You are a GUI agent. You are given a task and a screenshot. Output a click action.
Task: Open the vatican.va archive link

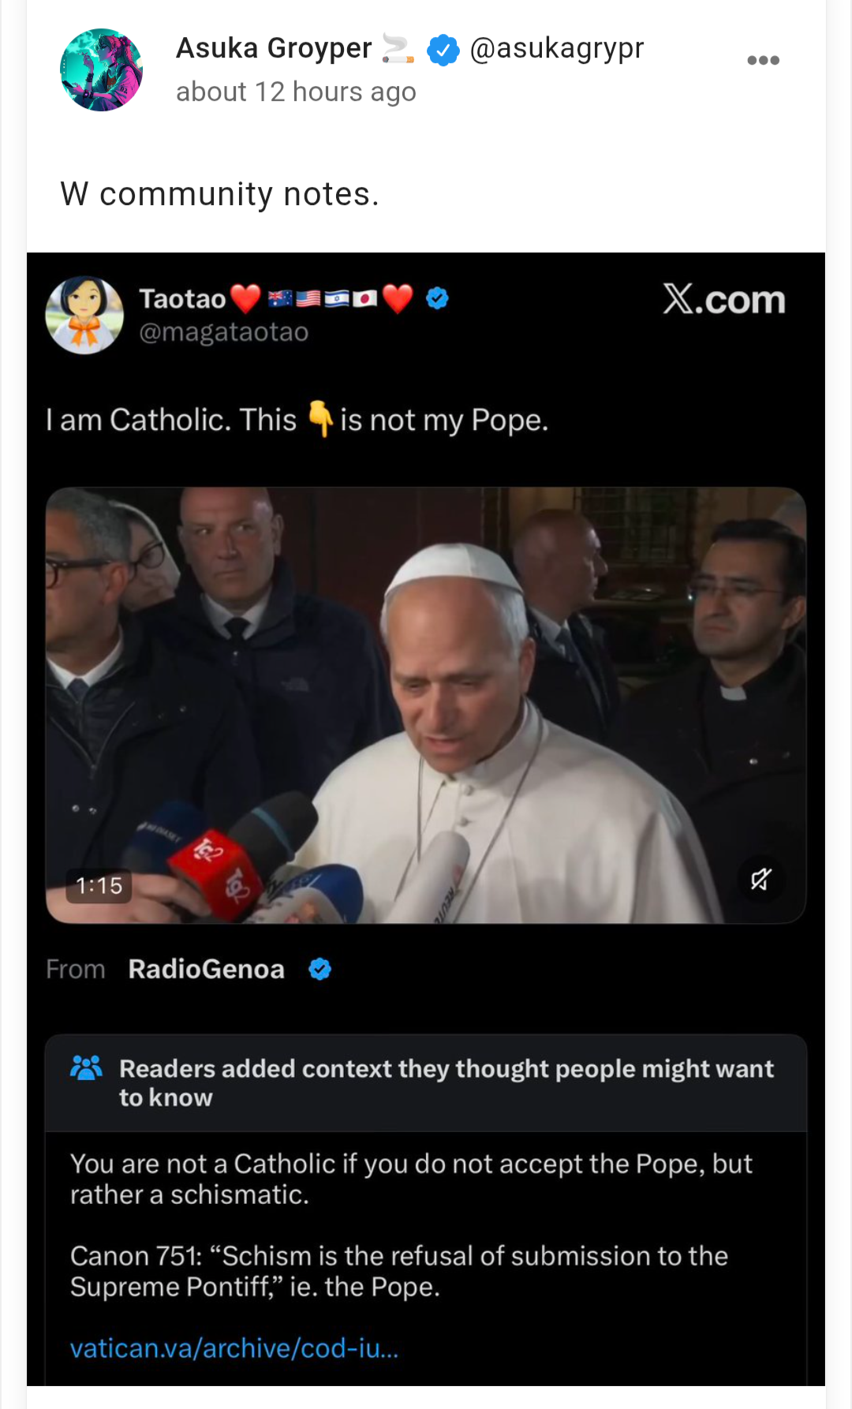point(234,1348)
